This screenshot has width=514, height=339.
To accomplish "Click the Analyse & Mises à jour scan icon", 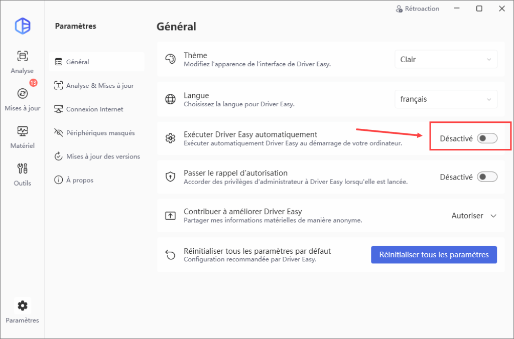I will (x=58, y=85).
